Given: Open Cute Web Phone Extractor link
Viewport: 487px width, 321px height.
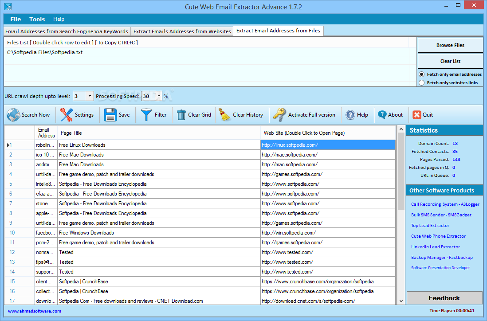Looking at the screenshot, I should (438, 236).
